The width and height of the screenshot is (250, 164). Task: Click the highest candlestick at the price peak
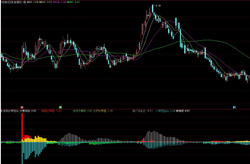coord(152,8)
